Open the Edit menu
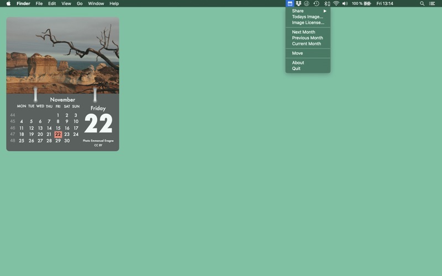Image resolution: width=442 pixels, height=276 pixels. [x=52, y=3]
